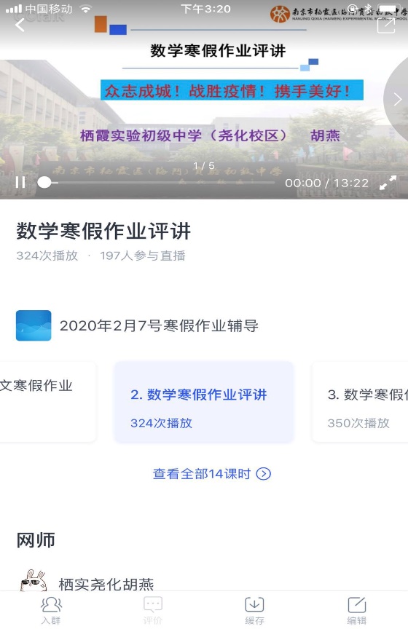The image size is (408, 629).
Task: Tap the share icon at top right
Action: [386, 25]
